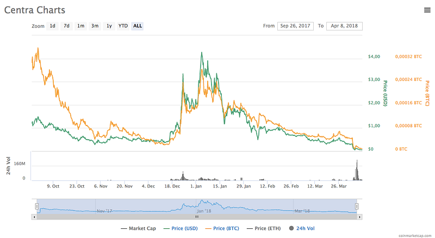Click the Jan '18 navigator label

[204, 211]
